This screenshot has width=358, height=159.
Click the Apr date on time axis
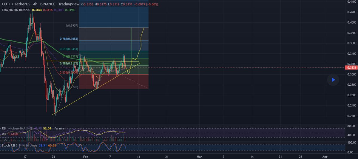click(x=325, y=156)
